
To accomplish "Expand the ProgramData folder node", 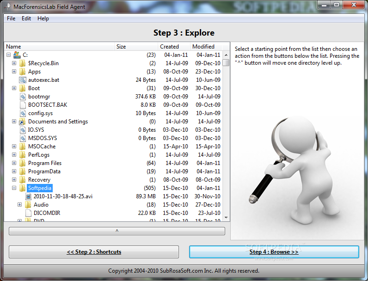I will pyautogui.click(x=14, y=171).
